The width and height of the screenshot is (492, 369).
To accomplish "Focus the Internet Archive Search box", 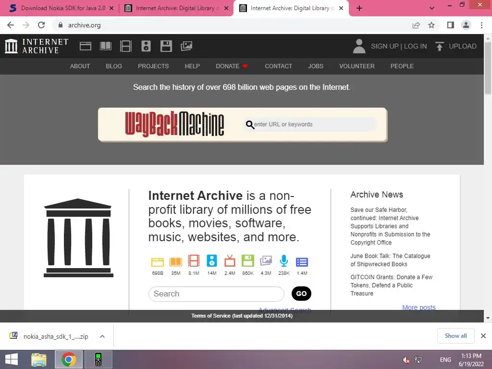I will [216, 294].
